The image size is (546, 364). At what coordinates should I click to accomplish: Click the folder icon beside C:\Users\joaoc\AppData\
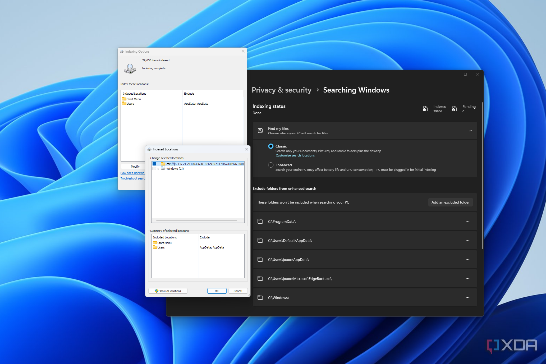[x=260, y=259]
